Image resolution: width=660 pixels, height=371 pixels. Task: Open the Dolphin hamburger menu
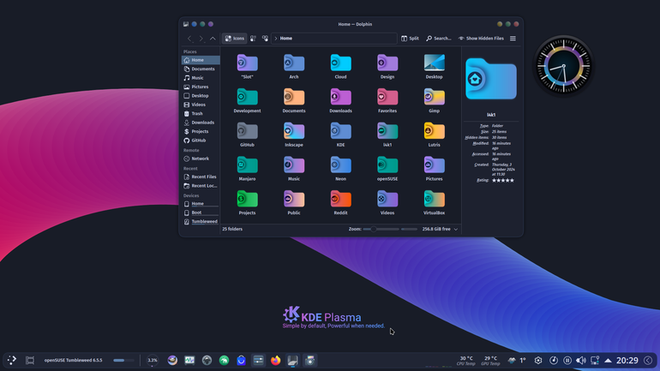tap(513, 39)
